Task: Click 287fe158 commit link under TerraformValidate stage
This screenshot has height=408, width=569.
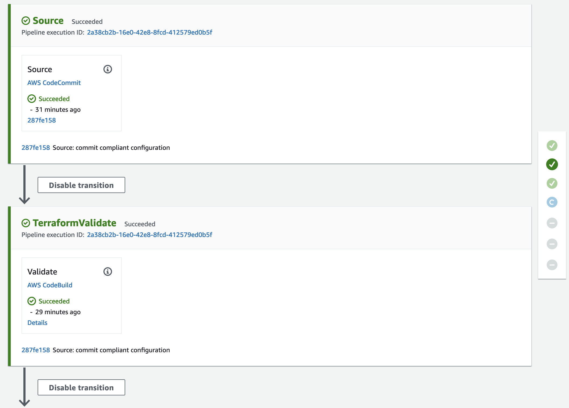Action: point(36,350)
